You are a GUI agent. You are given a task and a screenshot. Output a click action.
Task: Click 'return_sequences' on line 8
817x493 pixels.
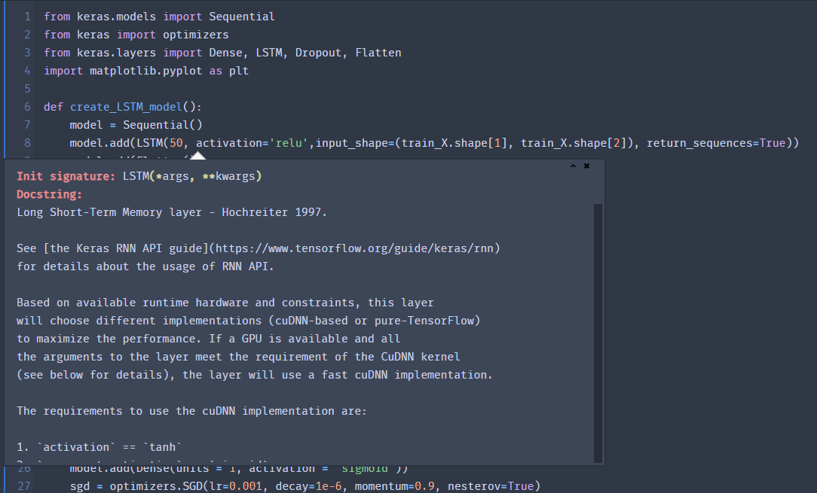pyautogui.click(x=699, y=143)
